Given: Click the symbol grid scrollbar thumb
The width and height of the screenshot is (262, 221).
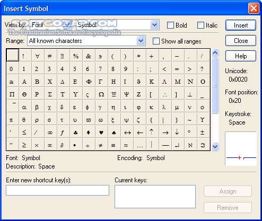Looking at the screenshot, I should coord(215,85).
